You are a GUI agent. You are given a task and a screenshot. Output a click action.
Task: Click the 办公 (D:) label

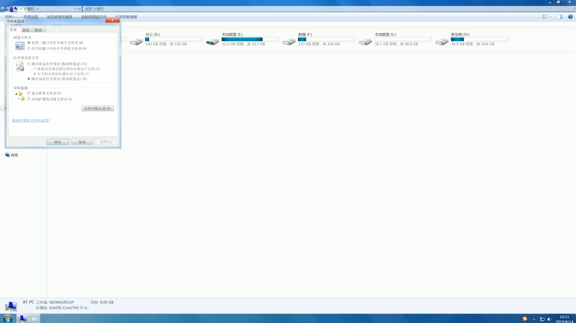153,34
